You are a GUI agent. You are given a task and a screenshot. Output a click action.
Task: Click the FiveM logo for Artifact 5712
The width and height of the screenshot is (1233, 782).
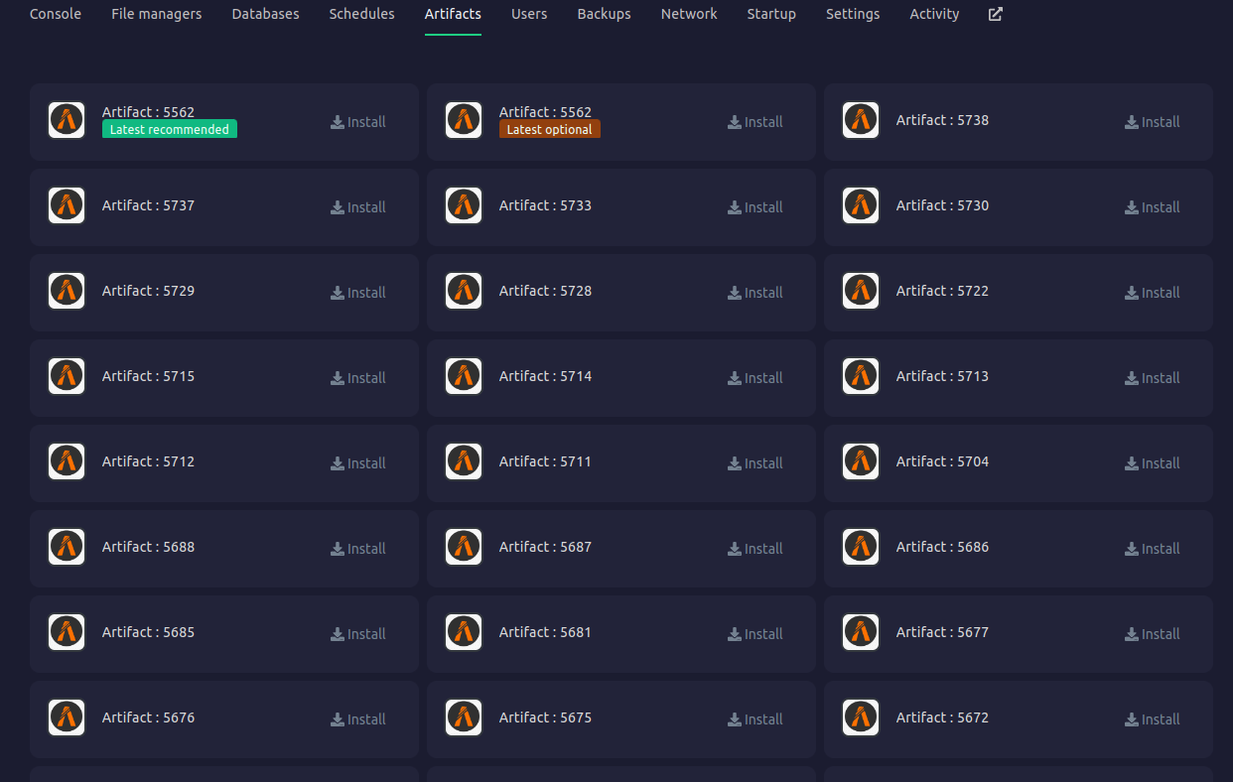coord(67,461)
